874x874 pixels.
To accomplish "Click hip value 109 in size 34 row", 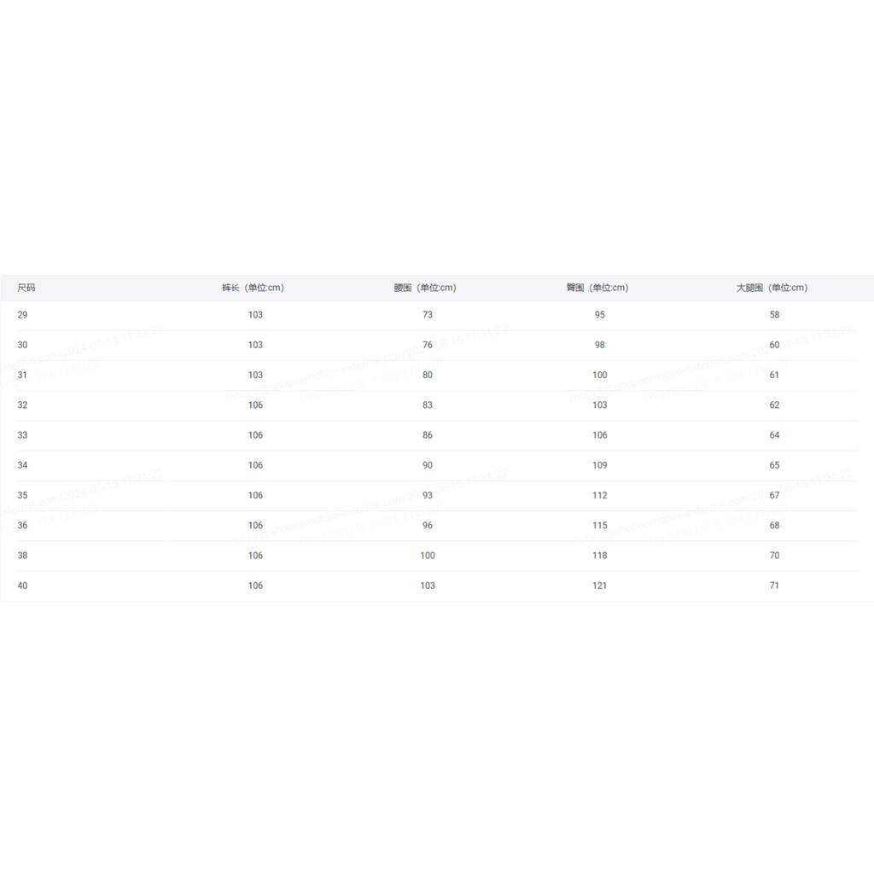I will coord(600,465).
